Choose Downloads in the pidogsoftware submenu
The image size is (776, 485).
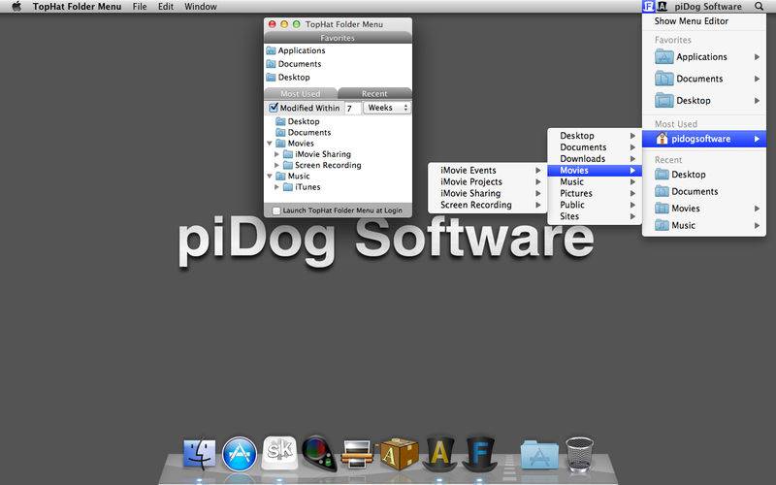pyautogui.click(x=595, y=159)
